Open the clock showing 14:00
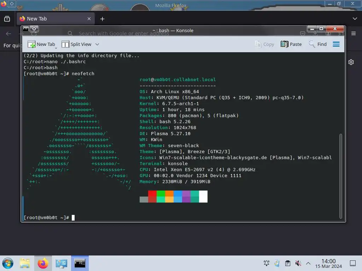 pos(328,263)
